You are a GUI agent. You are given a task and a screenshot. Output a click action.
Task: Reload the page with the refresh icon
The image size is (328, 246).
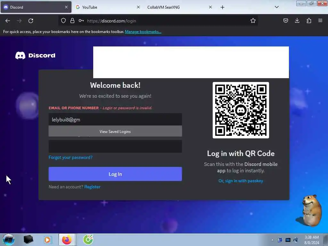[x=31, y=21]
